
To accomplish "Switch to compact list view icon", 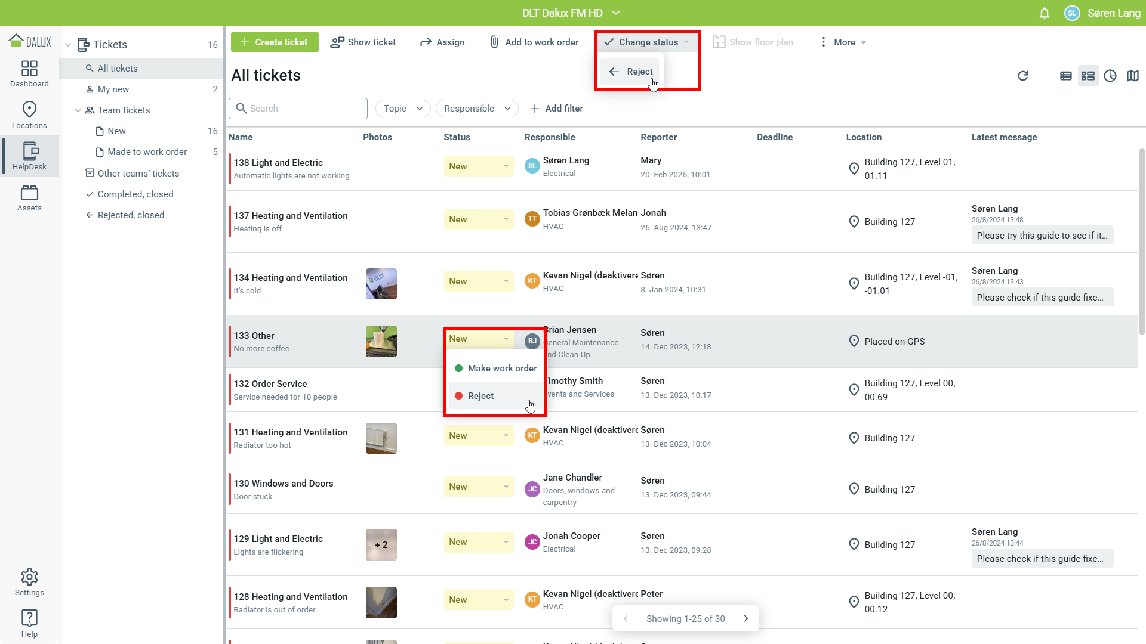I will click(x=1065, y=76).
